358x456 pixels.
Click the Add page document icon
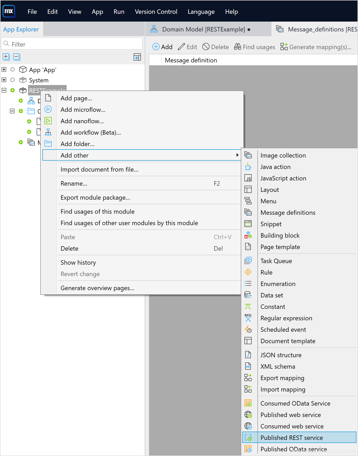click(48, 98)
